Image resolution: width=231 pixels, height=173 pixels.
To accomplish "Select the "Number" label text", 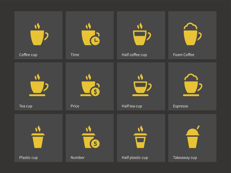I will [x=77, y=158].
